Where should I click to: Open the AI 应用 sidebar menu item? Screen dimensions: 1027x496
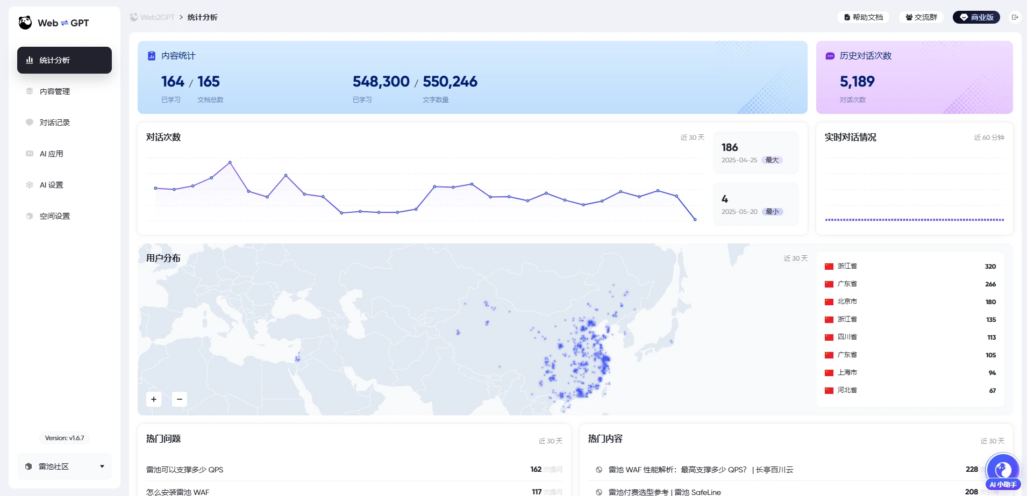[65, 154]
